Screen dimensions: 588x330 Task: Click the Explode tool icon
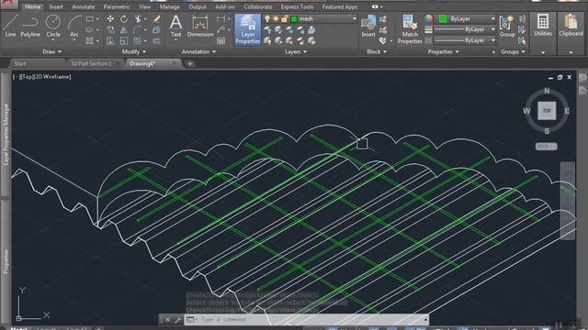tap(157, 30)
